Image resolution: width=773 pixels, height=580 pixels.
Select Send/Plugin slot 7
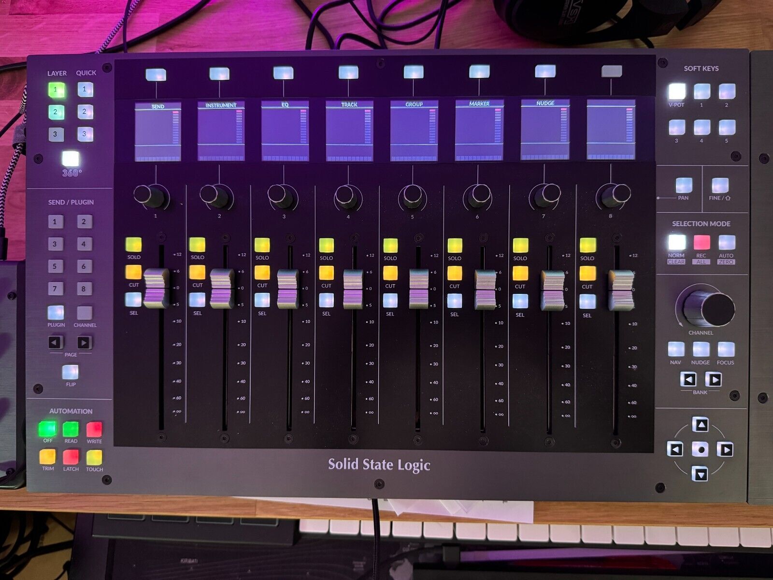click(55, 289)
